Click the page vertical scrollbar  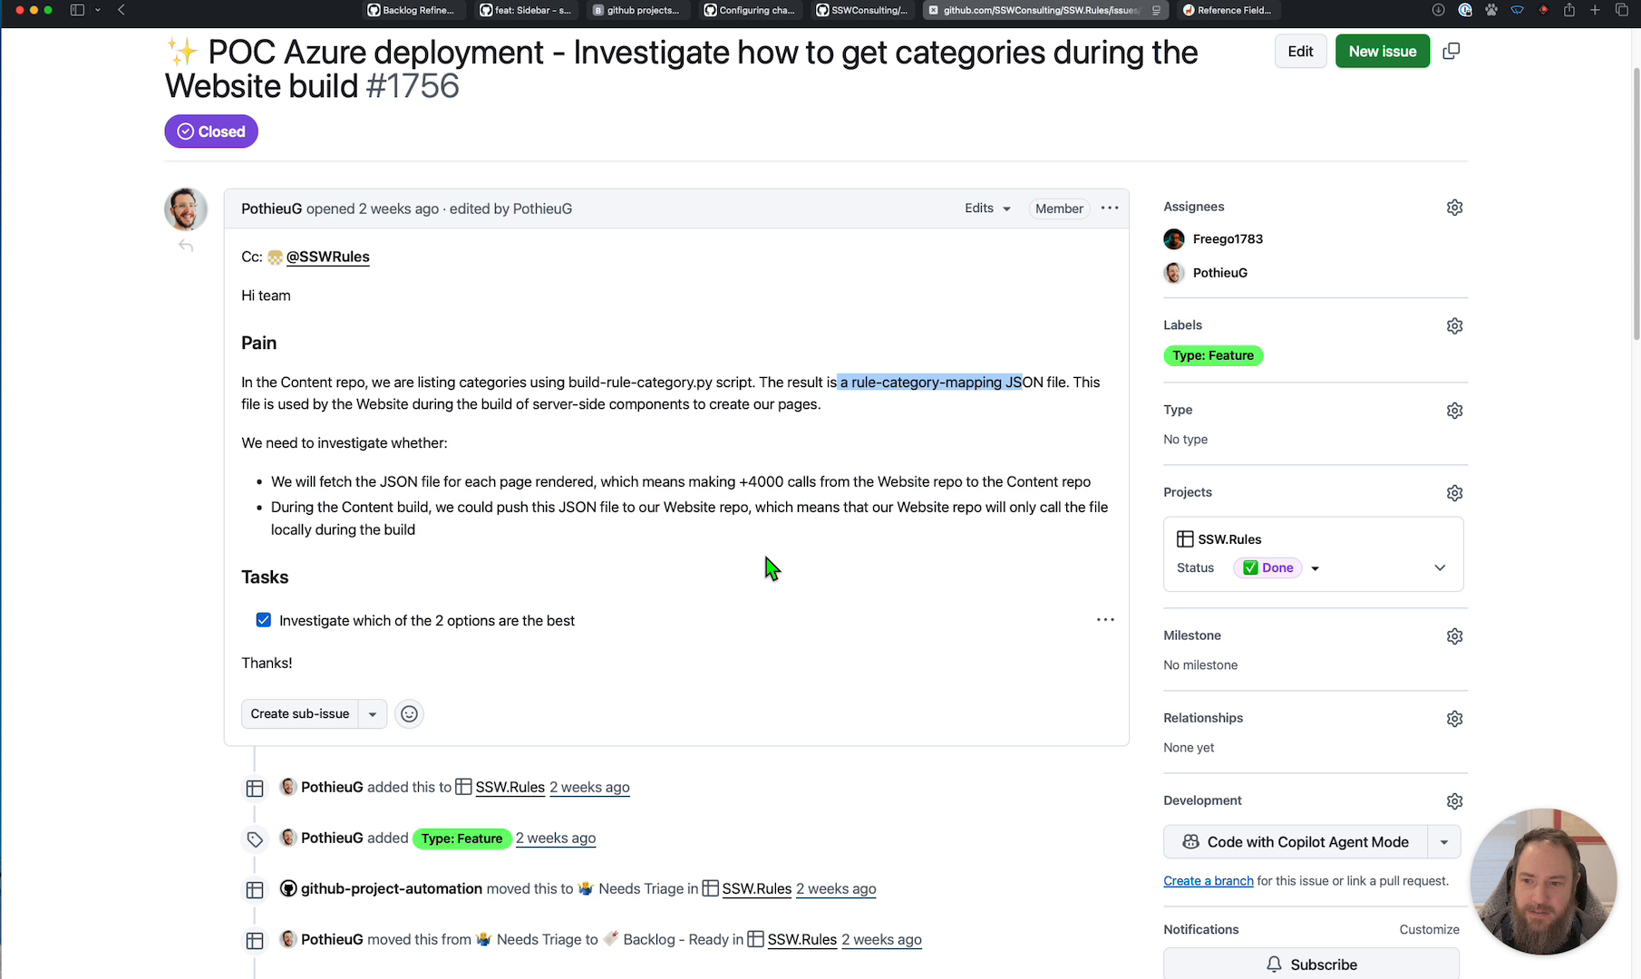[1636, 204]
